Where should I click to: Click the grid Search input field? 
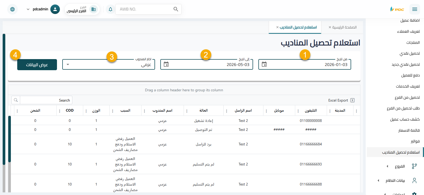point(46,100)
